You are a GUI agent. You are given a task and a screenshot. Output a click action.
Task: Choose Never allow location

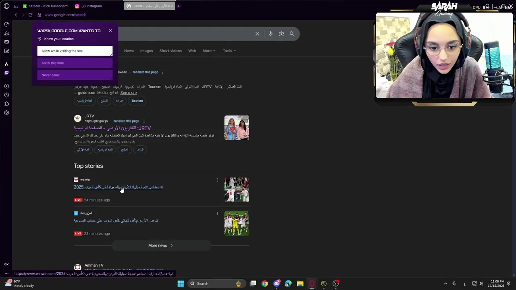(x=75, y=75)
